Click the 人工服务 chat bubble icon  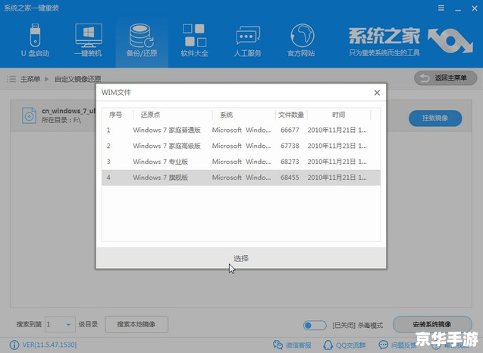pyautogui.click(x=248, y=36)
